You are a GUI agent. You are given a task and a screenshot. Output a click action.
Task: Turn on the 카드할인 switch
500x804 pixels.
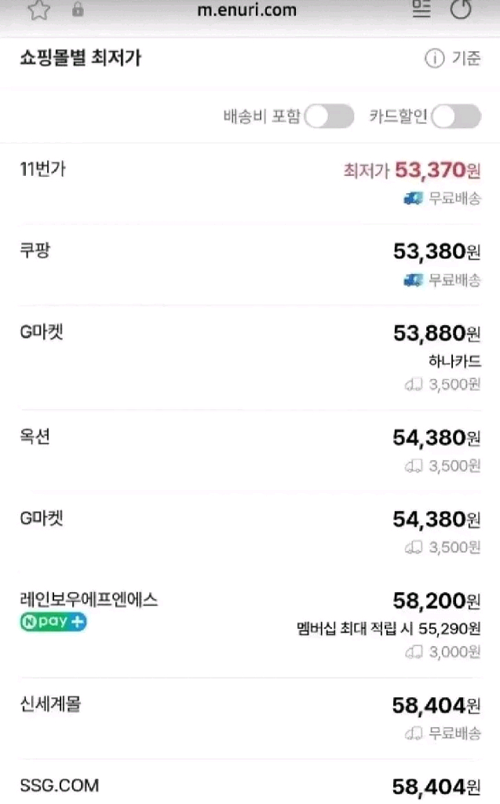point(455,117)
